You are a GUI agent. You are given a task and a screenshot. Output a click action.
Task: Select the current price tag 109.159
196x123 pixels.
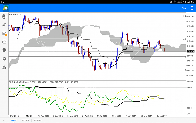[190, 51]
